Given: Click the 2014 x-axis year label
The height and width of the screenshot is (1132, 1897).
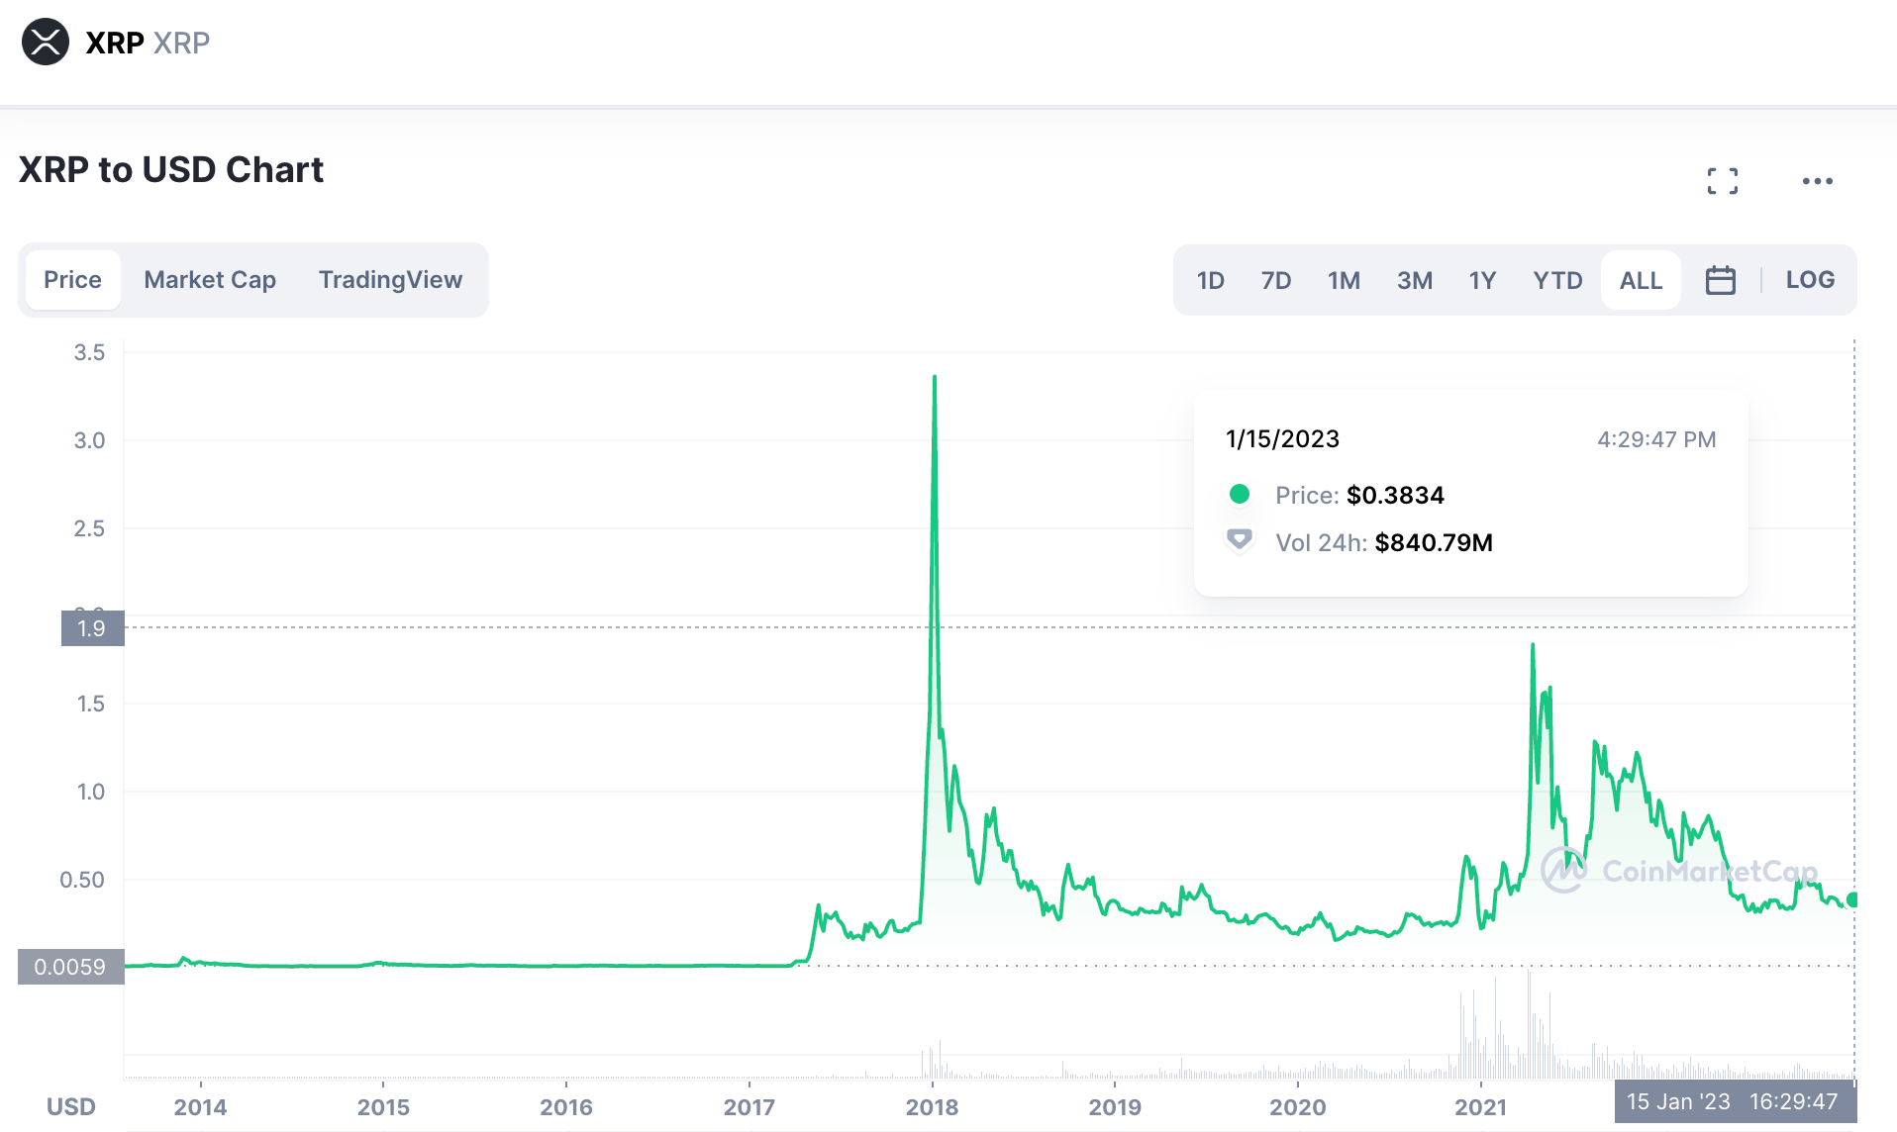Looking at the screenshot, I should point(200,1106).
